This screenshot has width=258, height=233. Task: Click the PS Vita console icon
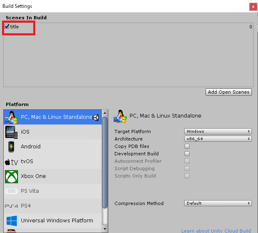pyautogui.click(x=11, y=191)
